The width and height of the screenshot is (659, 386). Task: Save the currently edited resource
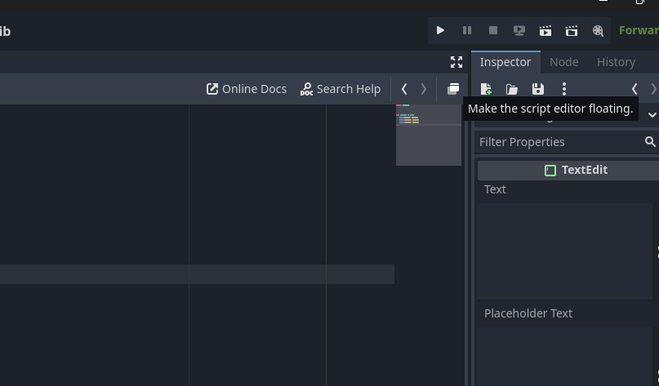click(x=538, y=89)
